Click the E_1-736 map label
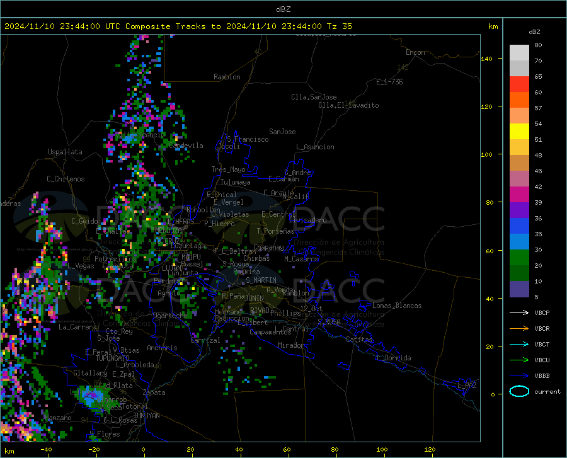This screenshot has width=567, height=458. pyautogui.click(x=389, y=82)
